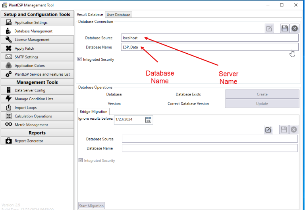
Task: Click the Create database button
Action: tap(262, 94)
